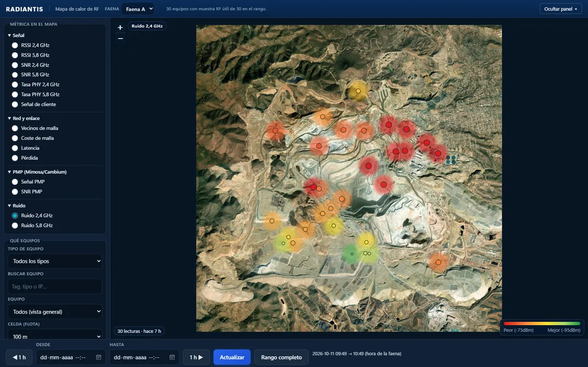Collapse the Señal section
Viewport: 588px width, 367px height.
[16, 35]
